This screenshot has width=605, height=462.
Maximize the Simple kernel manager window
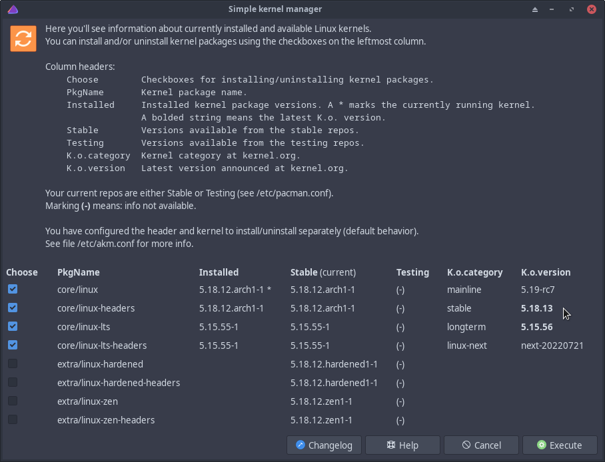[572, 9]
